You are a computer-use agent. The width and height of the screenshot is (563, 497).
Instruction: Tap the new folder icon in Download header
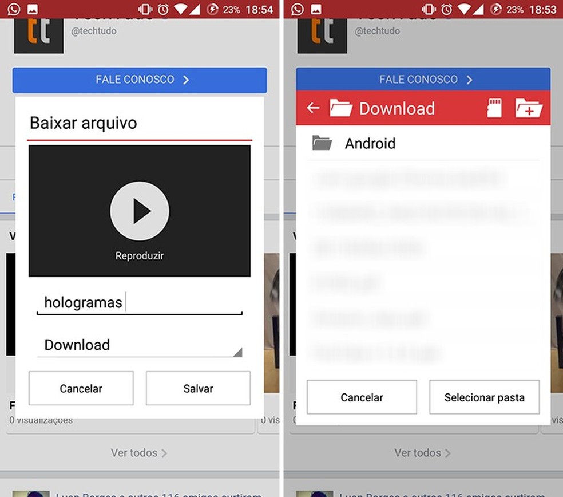(x=529, y=108)
